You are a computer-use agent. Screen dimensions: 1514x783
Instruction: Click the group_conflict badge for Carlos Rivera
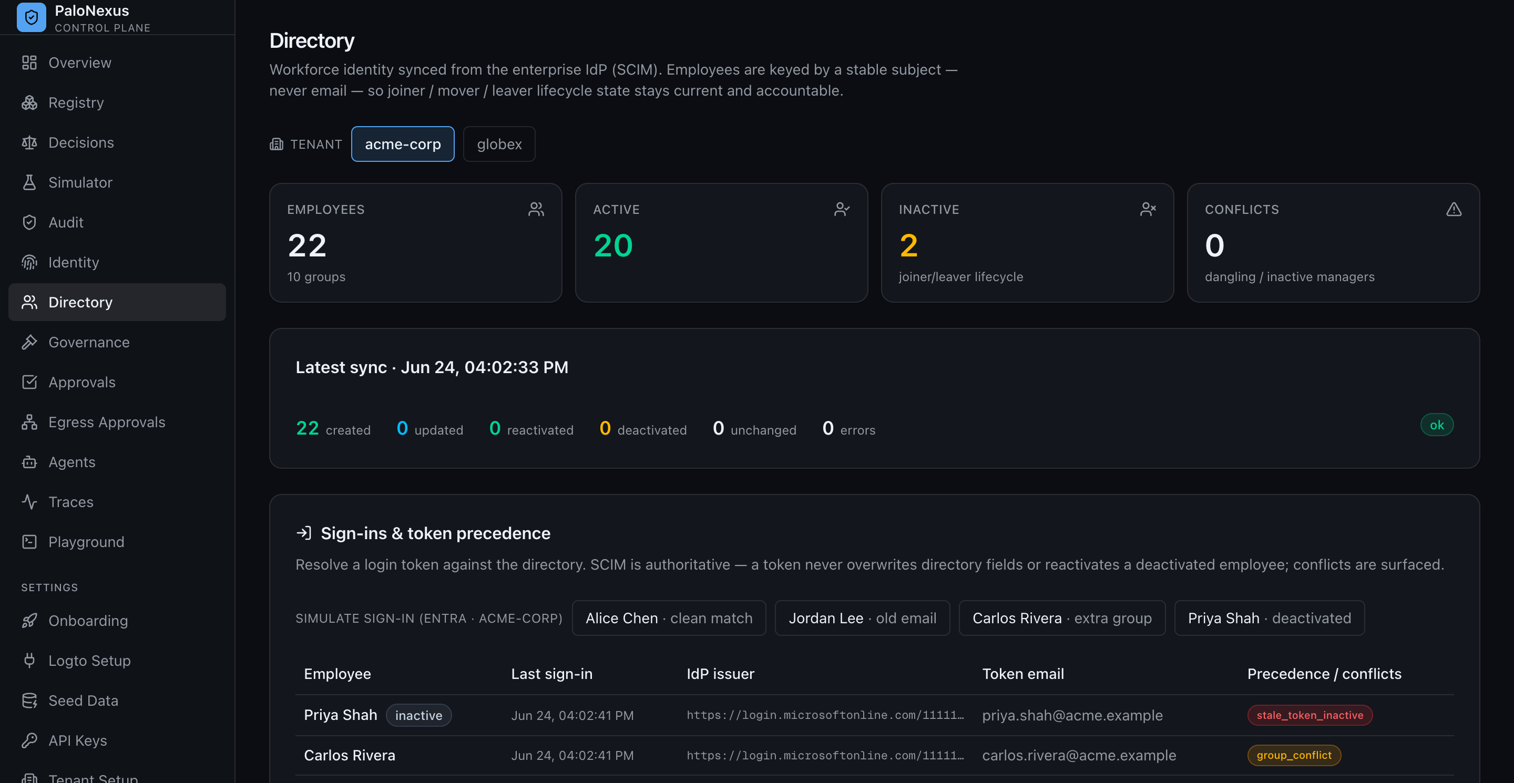click(x=1294, y=755)
